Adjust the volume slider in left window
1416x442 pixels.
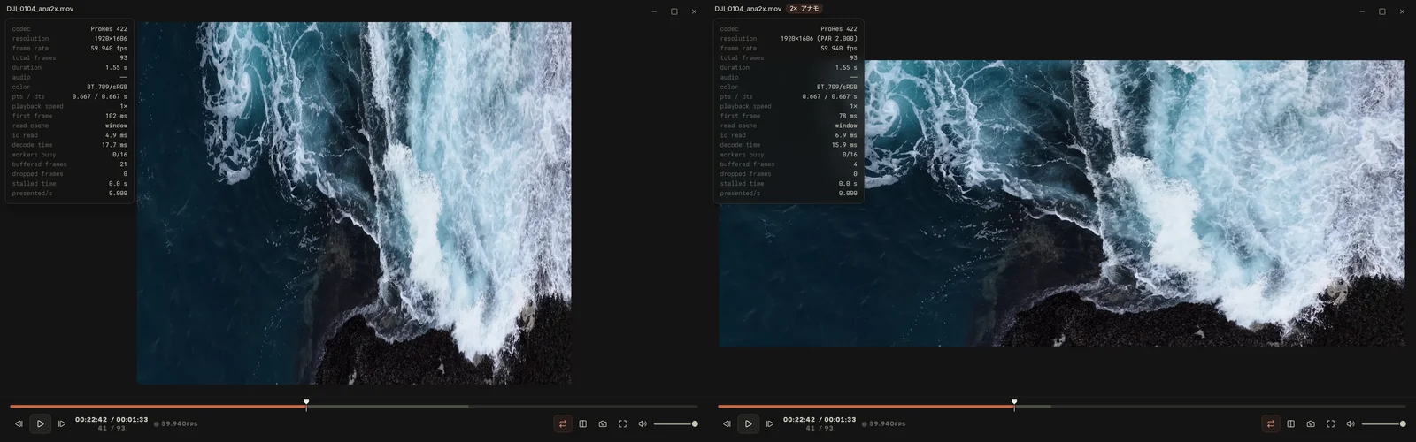[675, 424]
